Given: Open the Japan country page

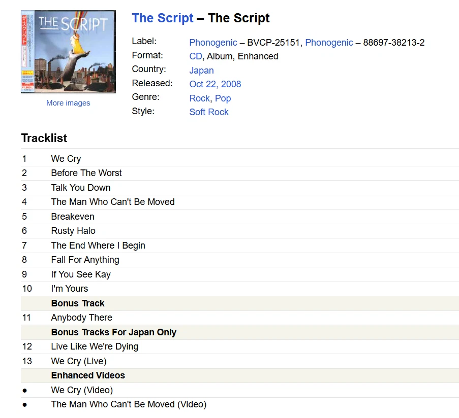Looking at the screenshot, I should pos(201,71).
